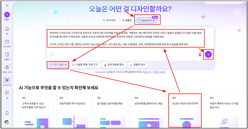Click the microphone voice input icon
This screenshot has height=129, width=248.
coord(200,54)
